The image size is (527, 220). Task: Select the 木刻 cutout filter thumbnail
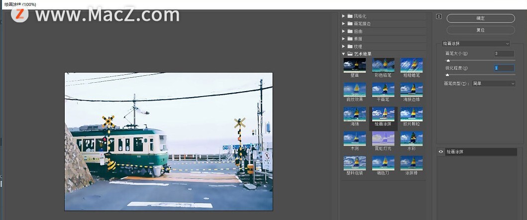pyautogui.click(x=354, y=138)
